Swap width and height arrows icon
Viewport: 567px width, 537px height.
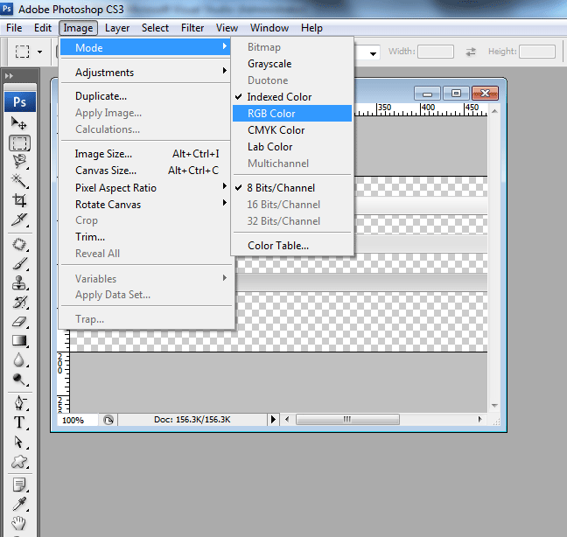(x=471, y=52)
